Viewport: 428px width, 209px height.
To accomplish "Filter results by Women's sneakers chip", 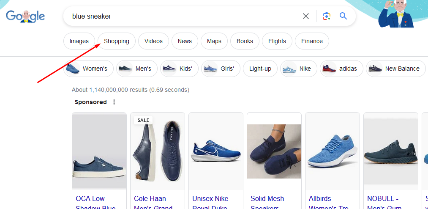I will (89, 69).
